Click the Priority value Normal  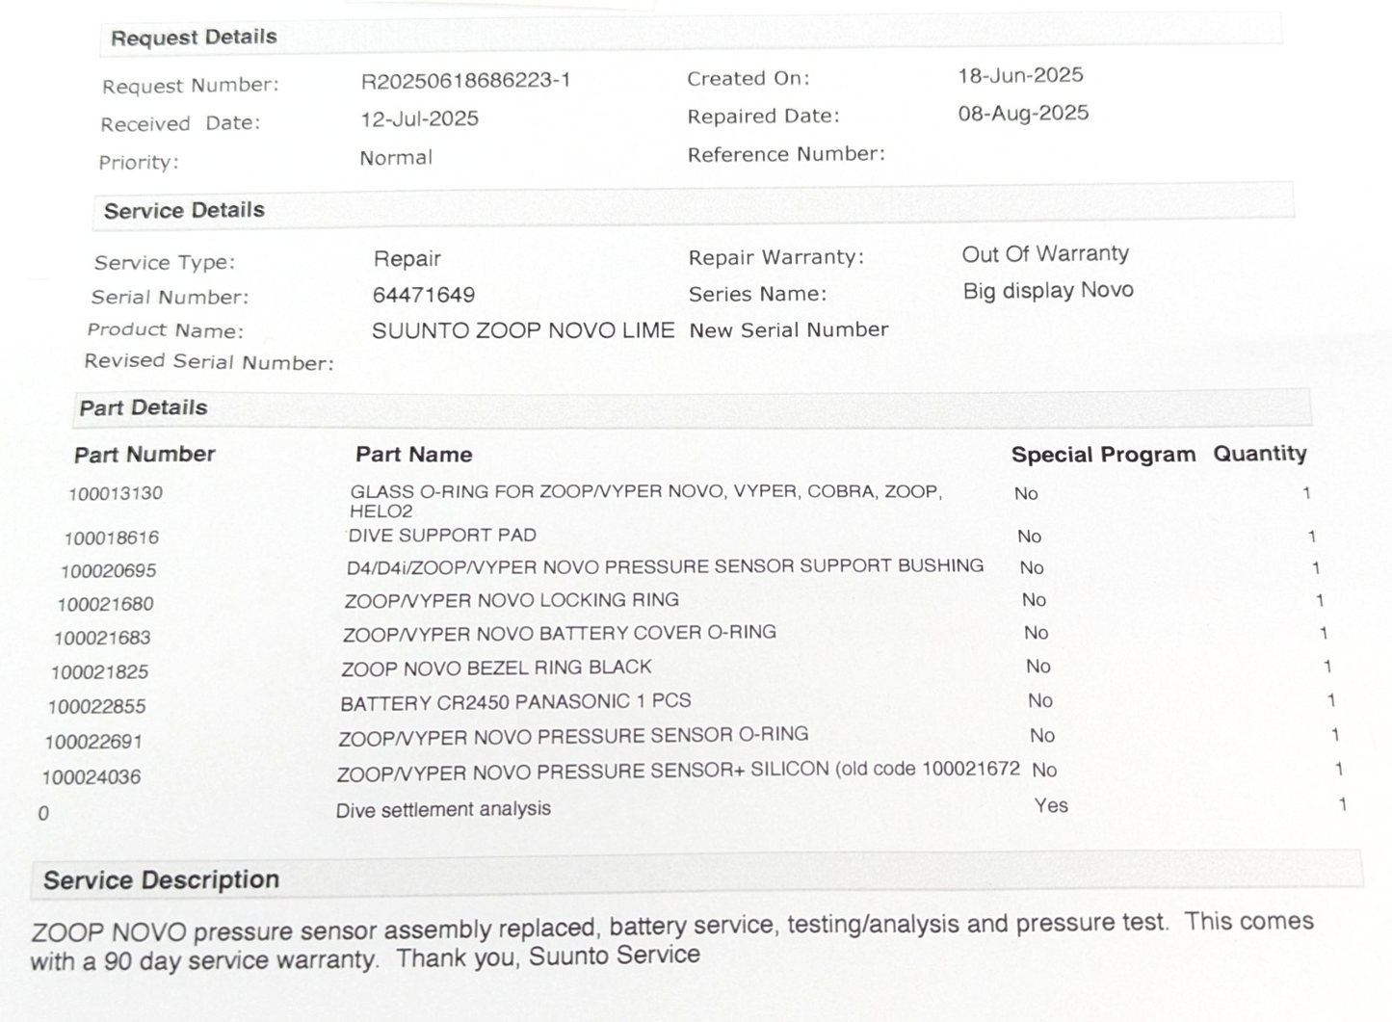click(x=395, y=158)
